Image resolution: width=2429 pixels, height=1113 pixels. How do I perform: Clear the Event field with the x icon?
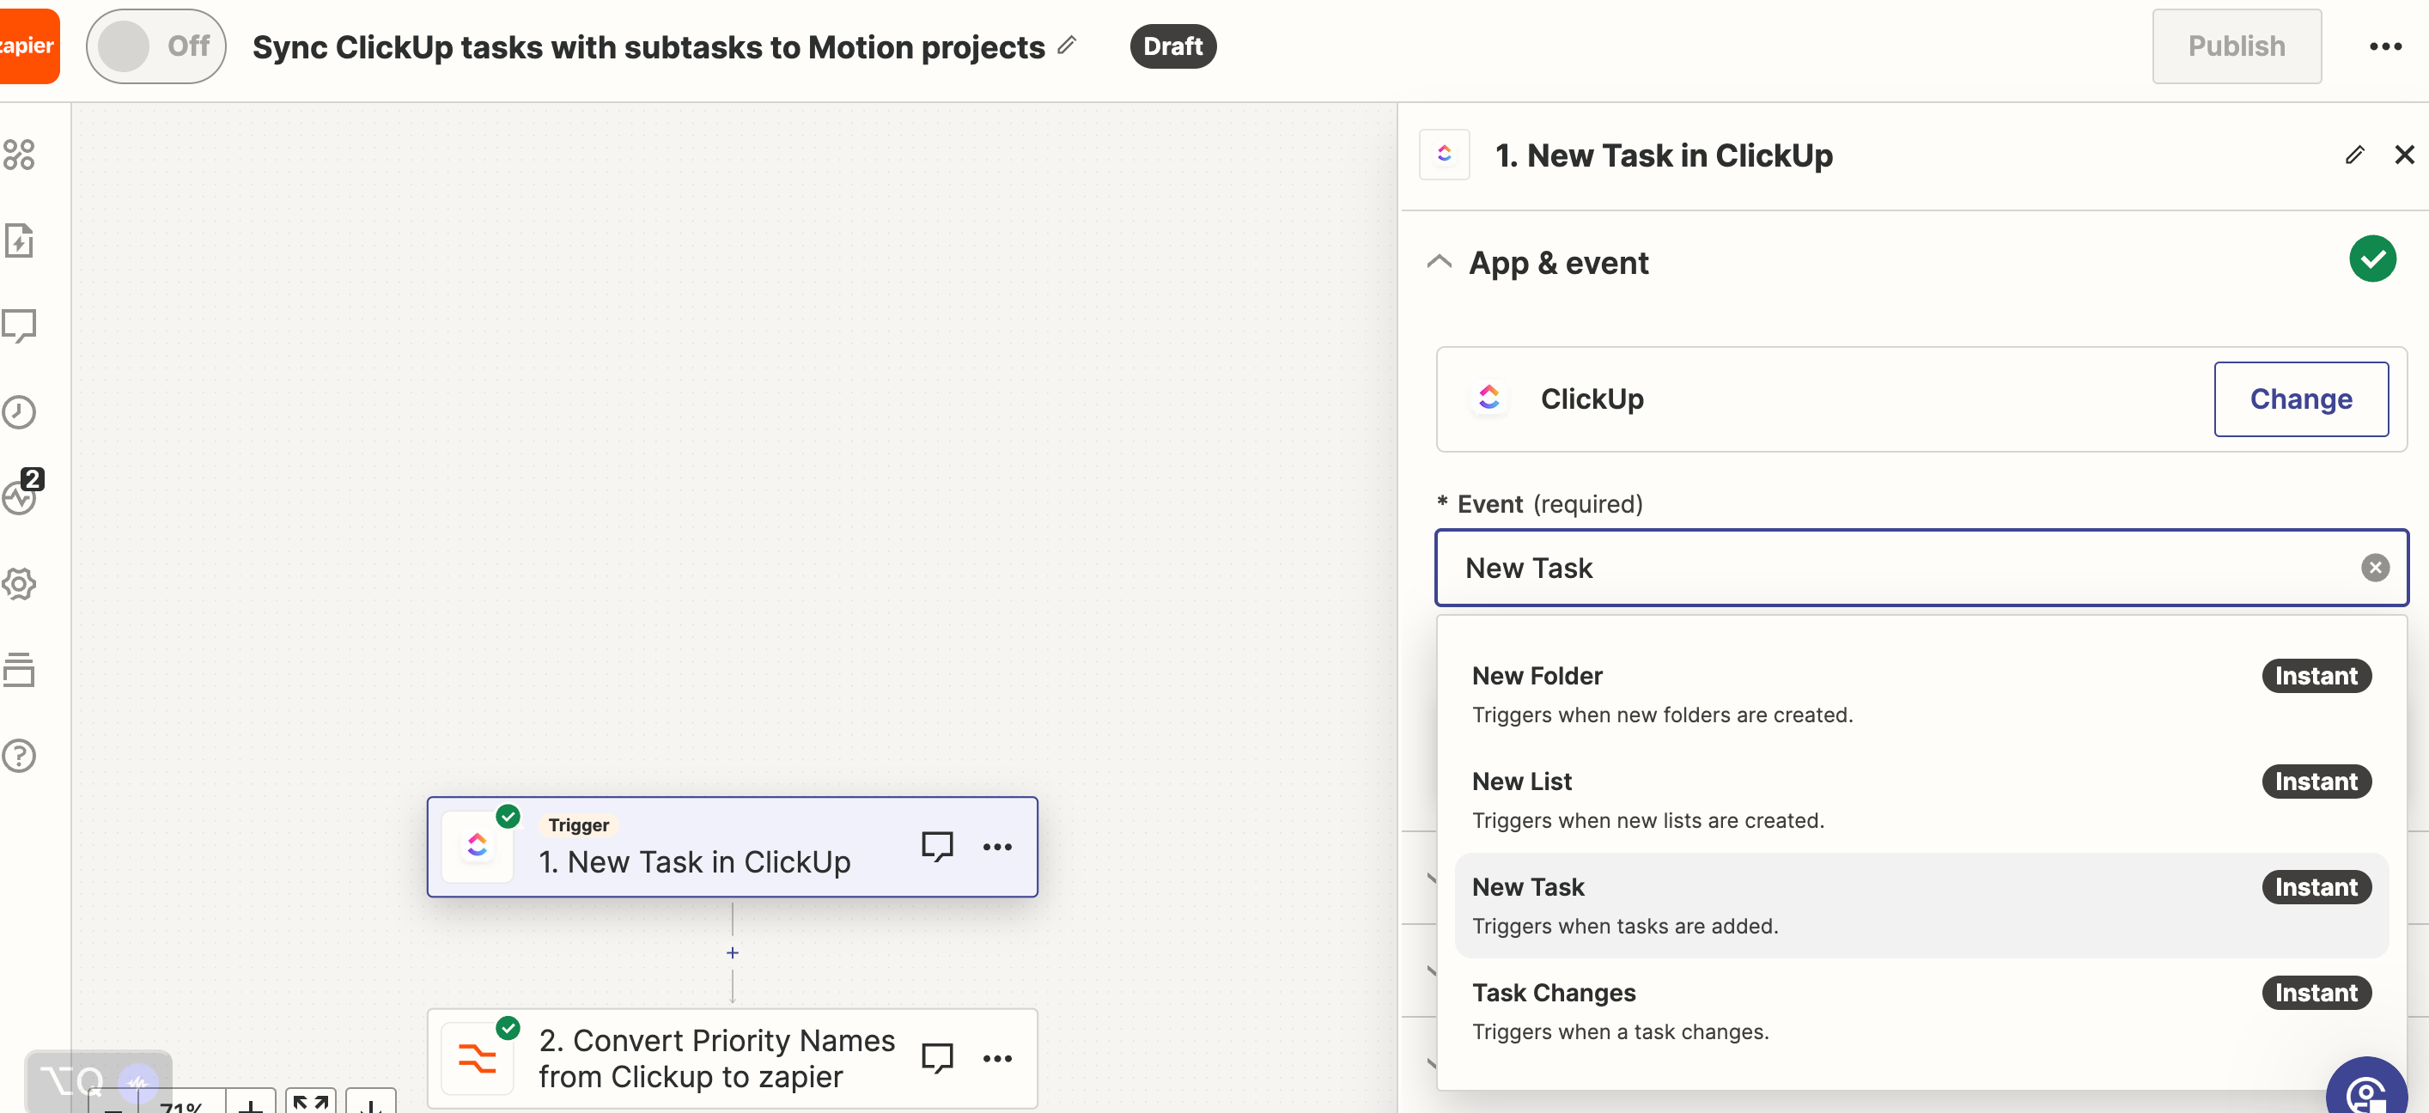pyautogui.click(x=2375, y=568)
